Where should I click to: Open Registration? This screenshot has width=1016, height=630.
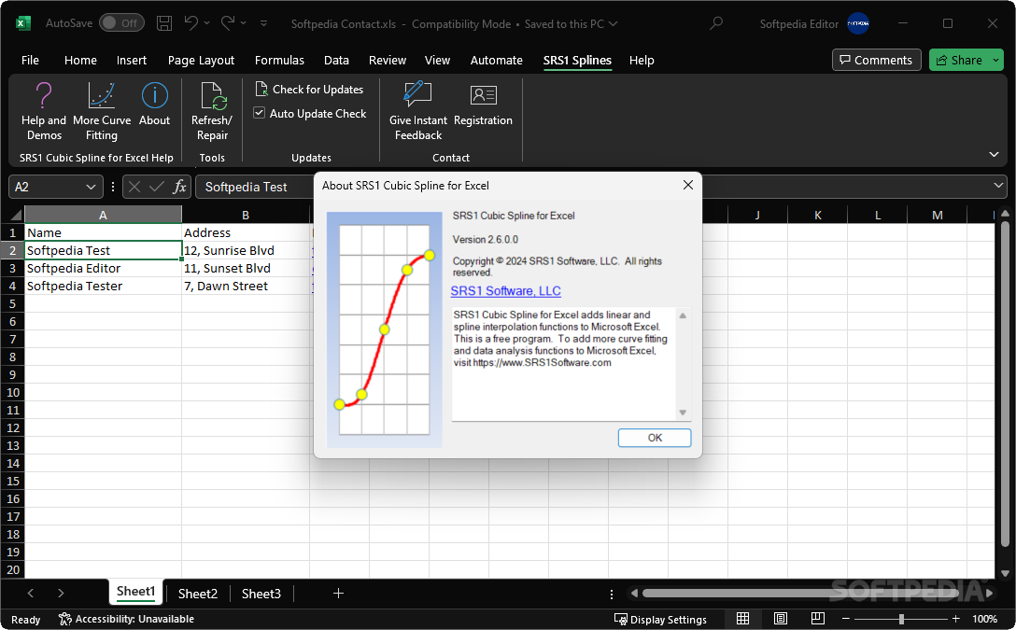pos(483,104)
